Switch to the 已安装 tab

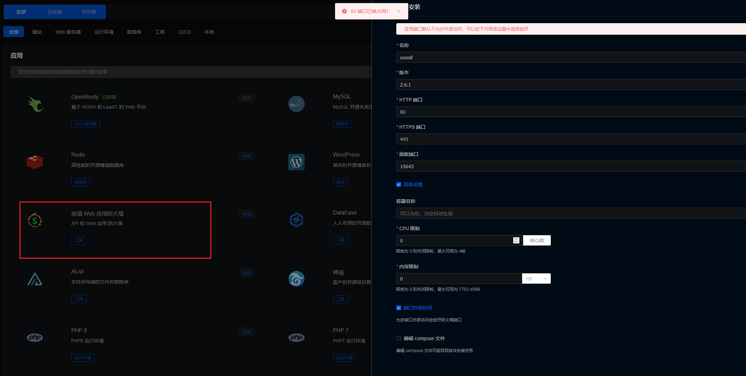[x=54, y=11]
